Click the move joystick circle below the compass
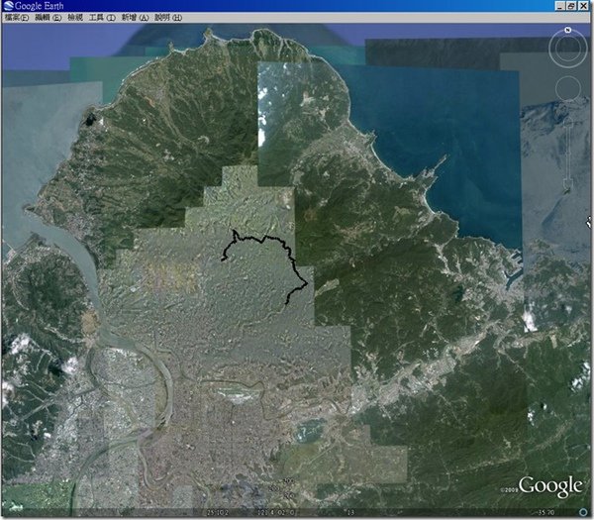The image size is (594, 520). (x=568, y=89)
